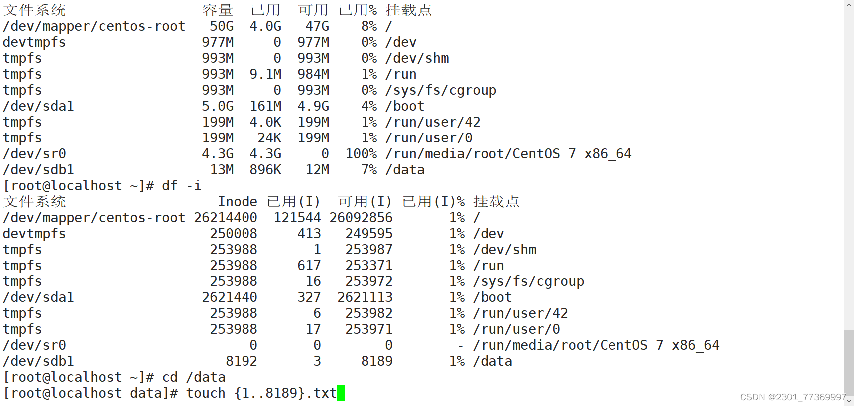Click the free inode value '26092856'
Screen dimensions: 854x406
pos(361,218)
